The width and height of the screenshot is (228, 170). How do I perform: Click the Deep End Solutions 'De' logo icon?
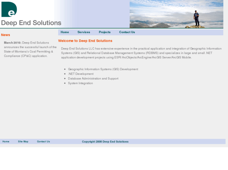click(9, 9)
